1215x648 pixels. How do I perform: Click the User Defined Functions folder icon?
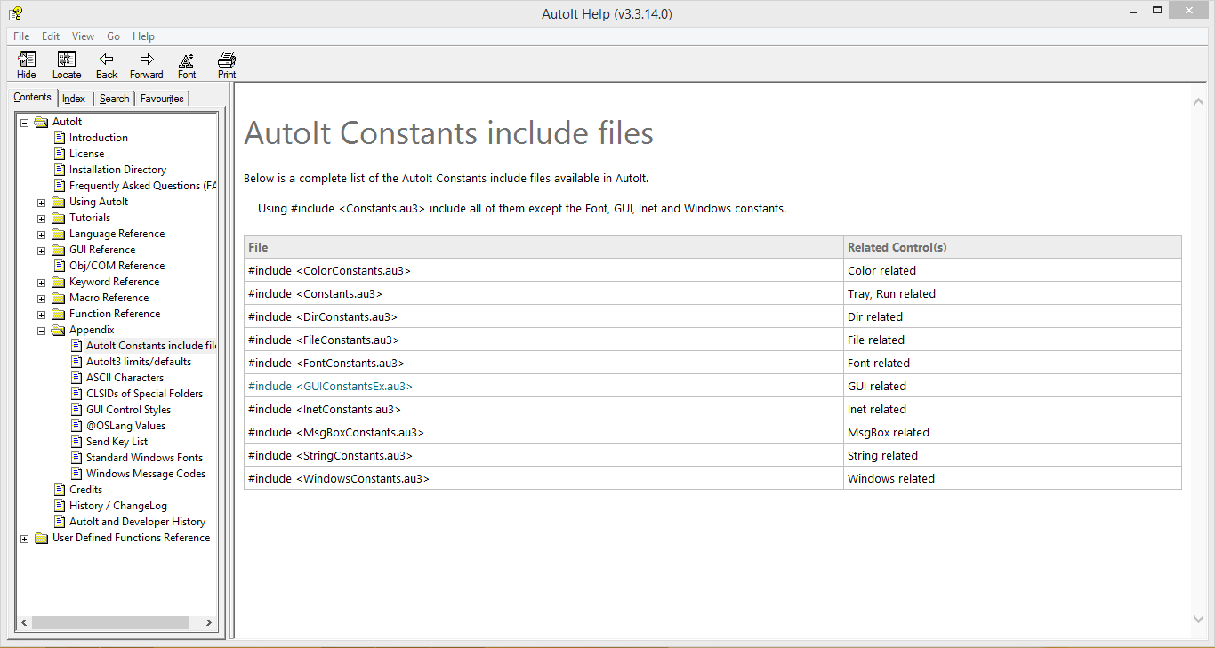click(x=41, y=538)
